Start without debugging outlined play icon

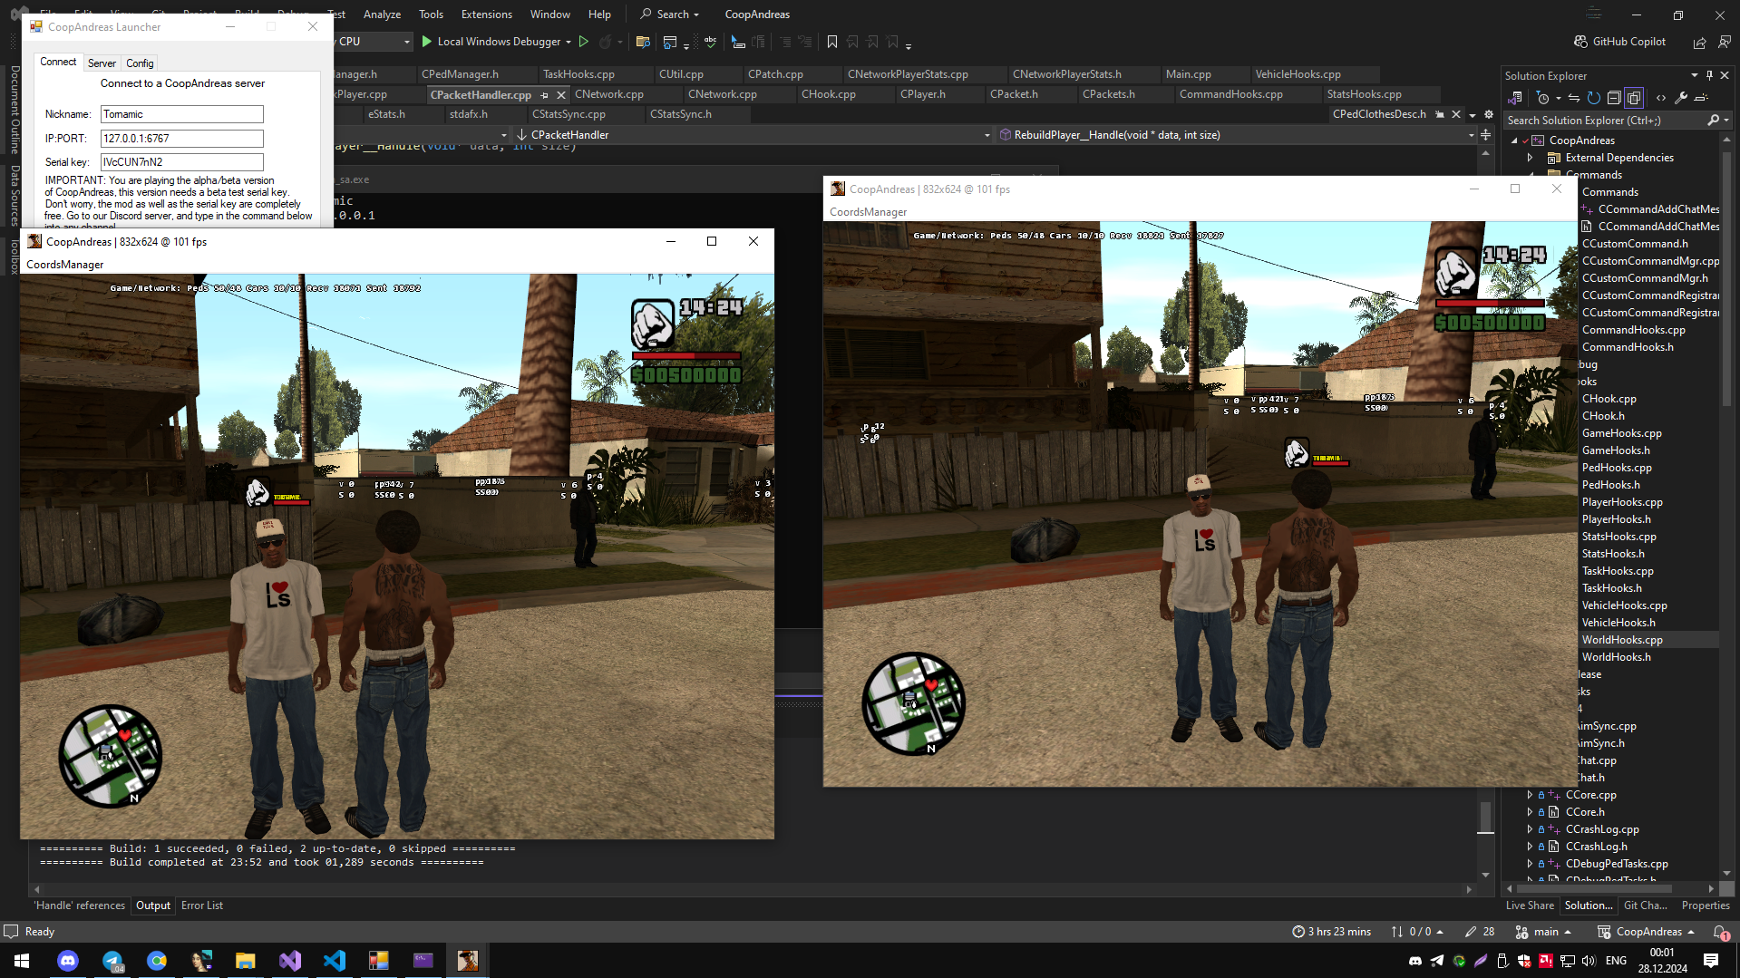pos(584,42)
